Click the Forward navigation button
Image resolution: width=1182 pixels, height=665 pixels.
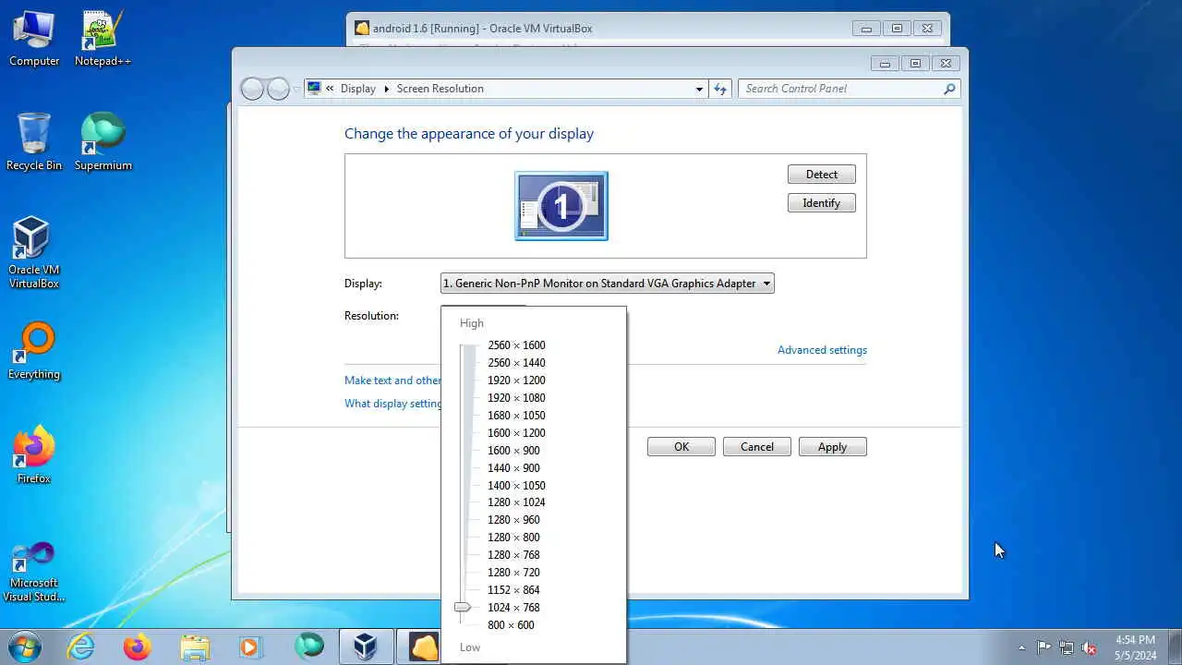click(x=278, y=89)
